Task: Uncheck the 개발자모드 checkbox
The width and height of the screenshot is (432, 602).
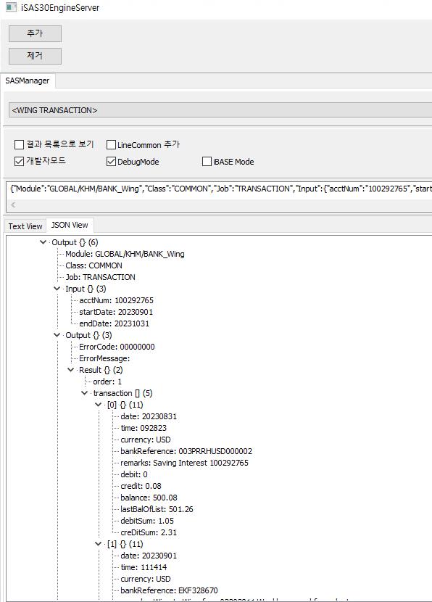Action: [x=19, y=161]
